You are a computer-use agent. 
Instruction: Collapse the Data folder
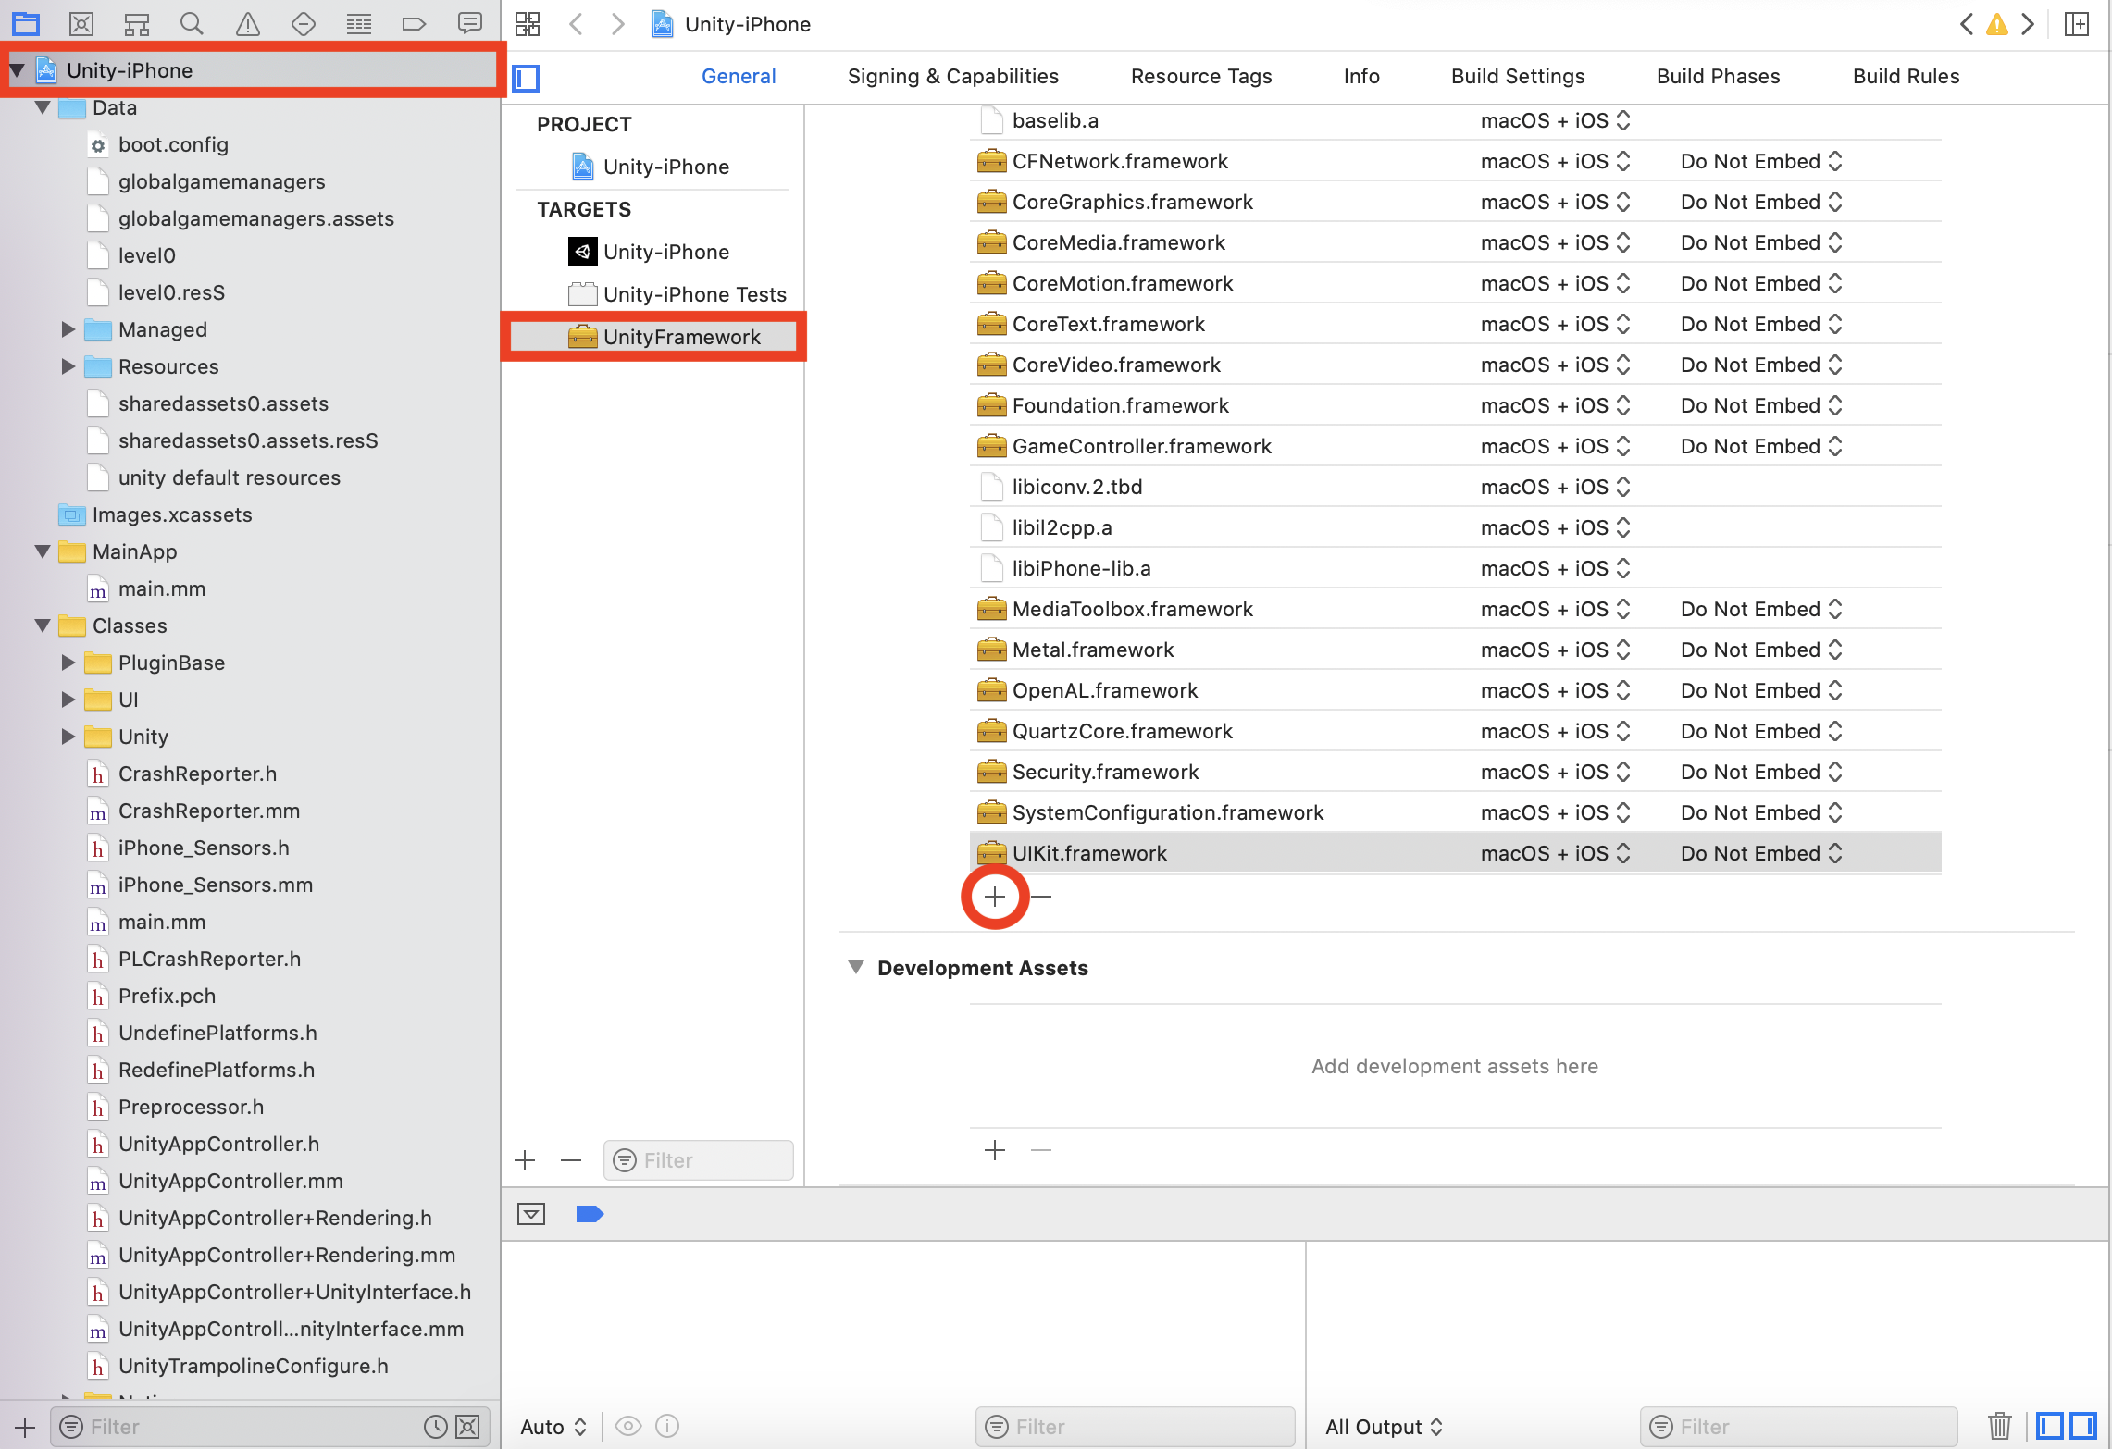43,107
